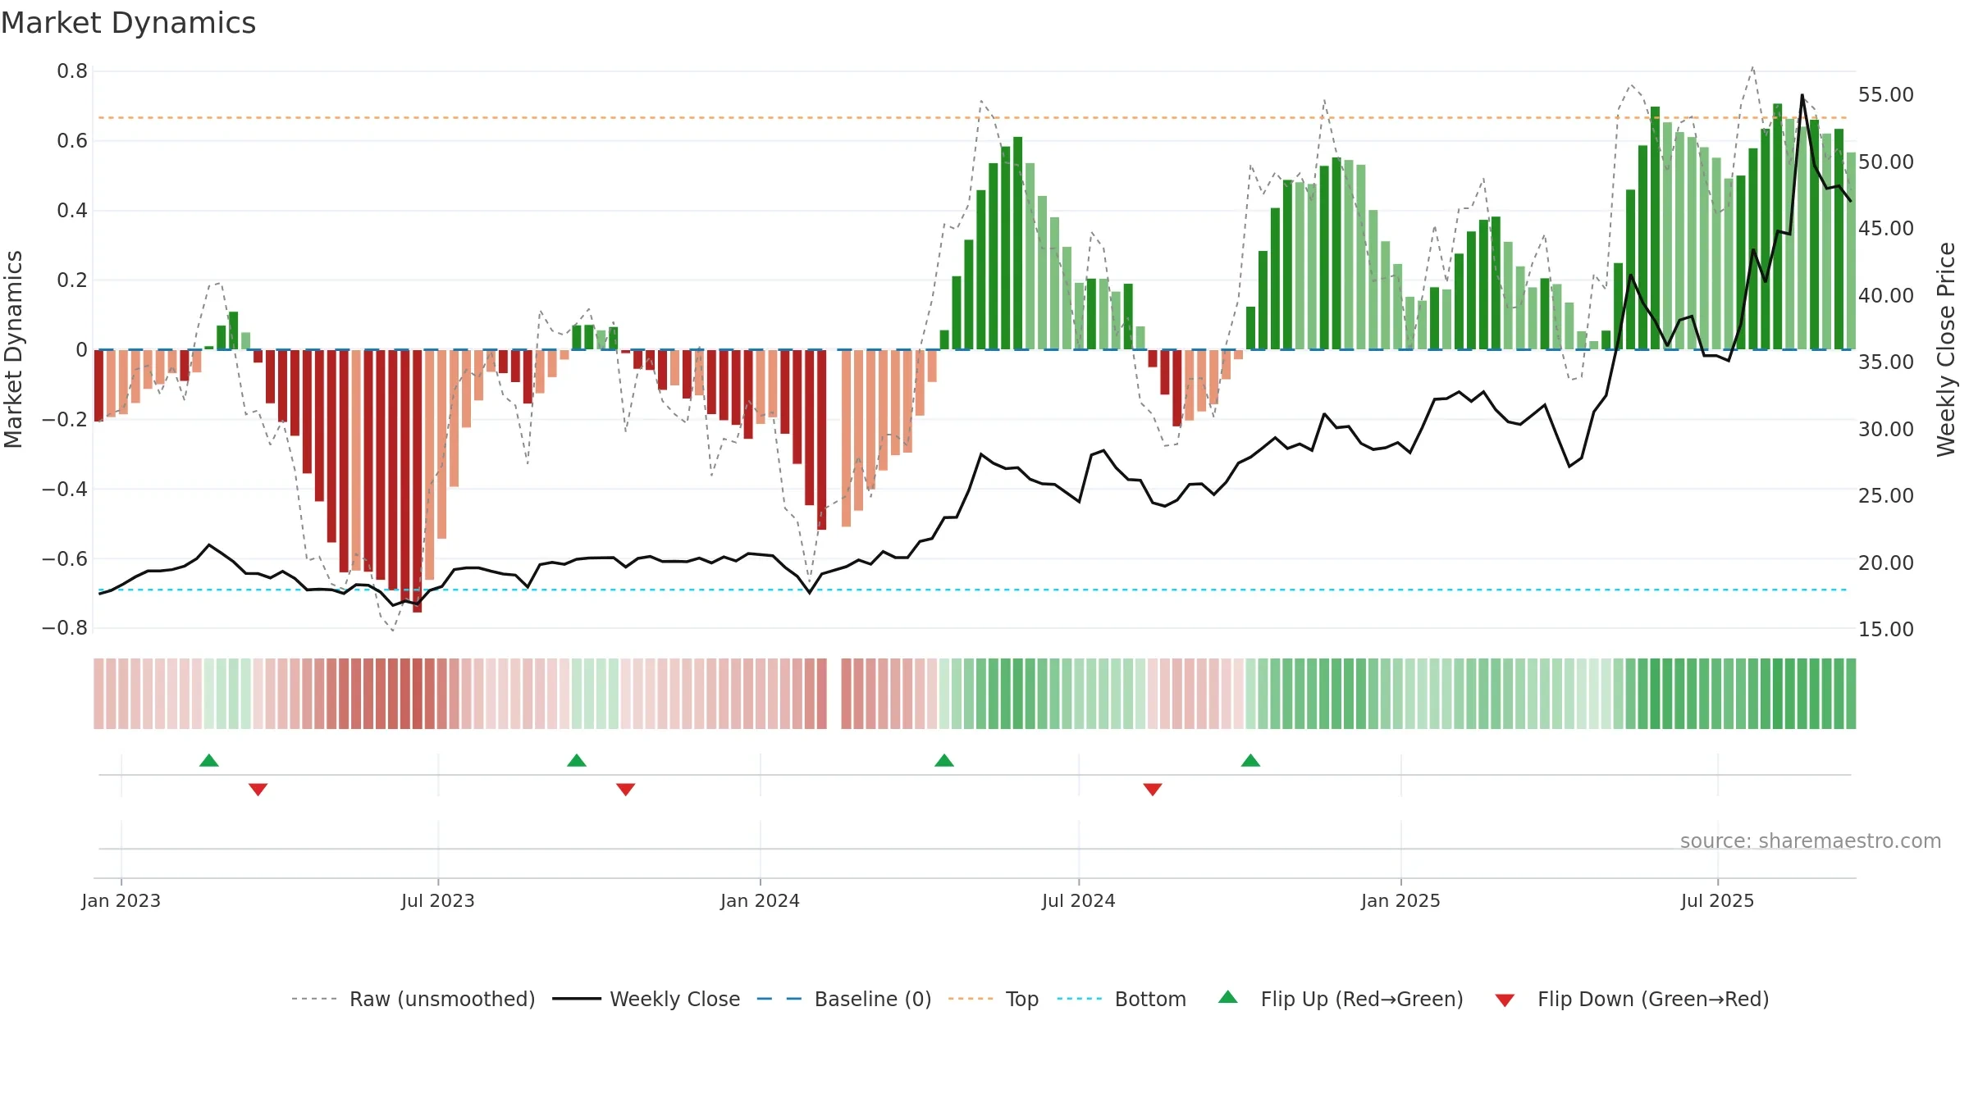Open the source: sharemaestro.com credit
Viewport: 1969px width, 1107px height.
pyautogui.click(x=1811, y=840)
